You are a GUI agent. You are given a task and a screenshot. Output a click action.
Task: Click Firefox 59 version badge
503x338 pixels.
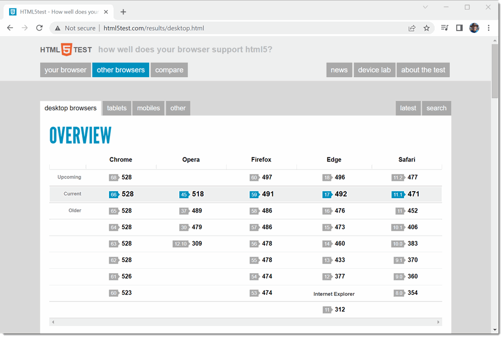coord(254,194)
